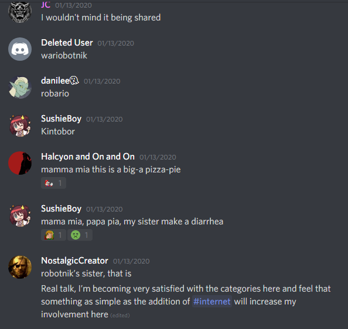Screen dimensions: 348x329
Task: Click the emoji icon beside danilee's name
Action: (74, 81)
